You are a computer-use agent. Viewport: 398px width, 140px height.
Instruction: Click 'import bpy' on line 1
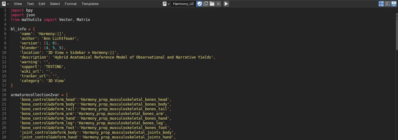tap(21, 10)
